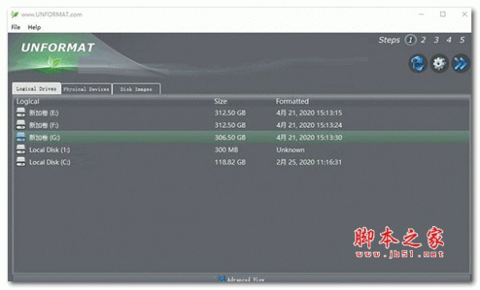
Task: Switch to the Disk Images tab
Action: (136, 89)
